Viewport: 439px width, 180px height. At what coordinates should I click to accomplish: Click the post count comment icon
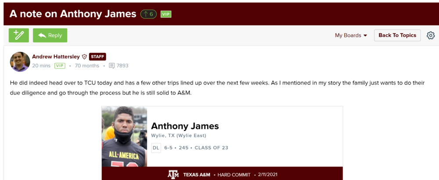[x=112, y=66]
